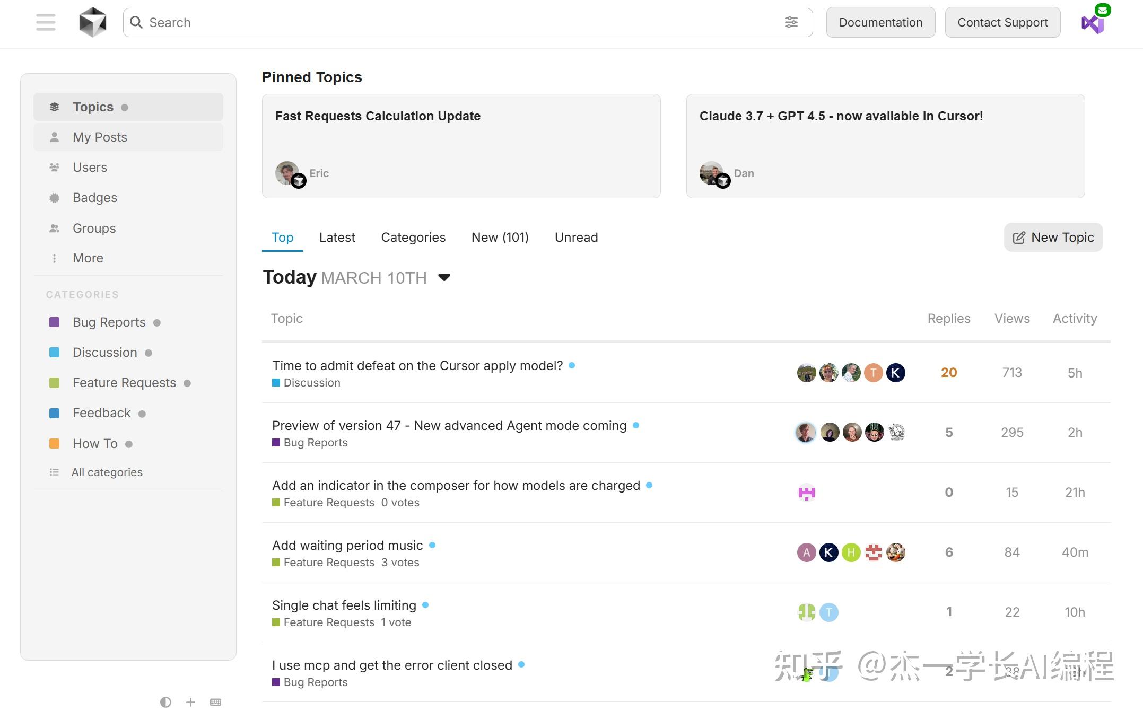Image resolution: width=1143 pixels, height=711 pixels.
Task: Open the Today period dropdown arrow
Action: pyautogui.click(x=444, y=277)
